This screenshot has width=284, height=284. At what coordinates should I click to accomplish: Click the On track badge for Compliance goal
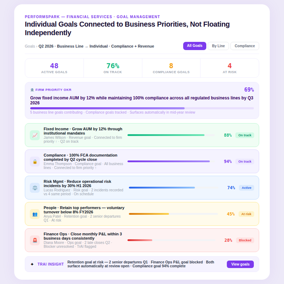(x=245, y=162)
